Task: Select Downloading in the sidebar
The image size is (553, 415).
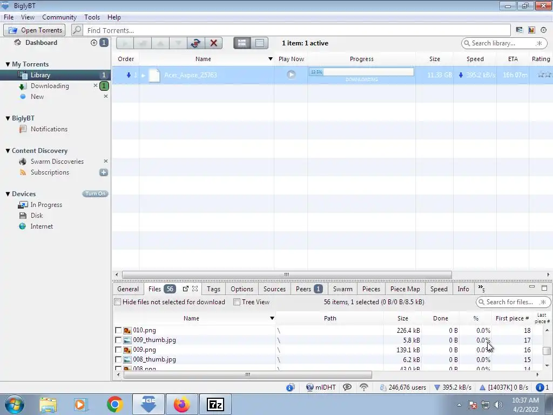Action: pos(49,86)
